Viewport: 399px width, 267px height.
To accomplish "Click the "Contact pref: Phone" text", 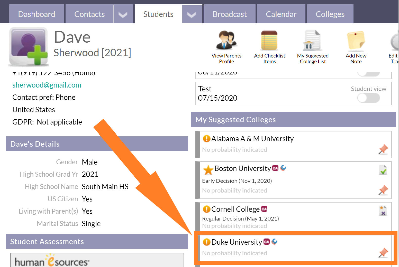I will pos(44,97).
